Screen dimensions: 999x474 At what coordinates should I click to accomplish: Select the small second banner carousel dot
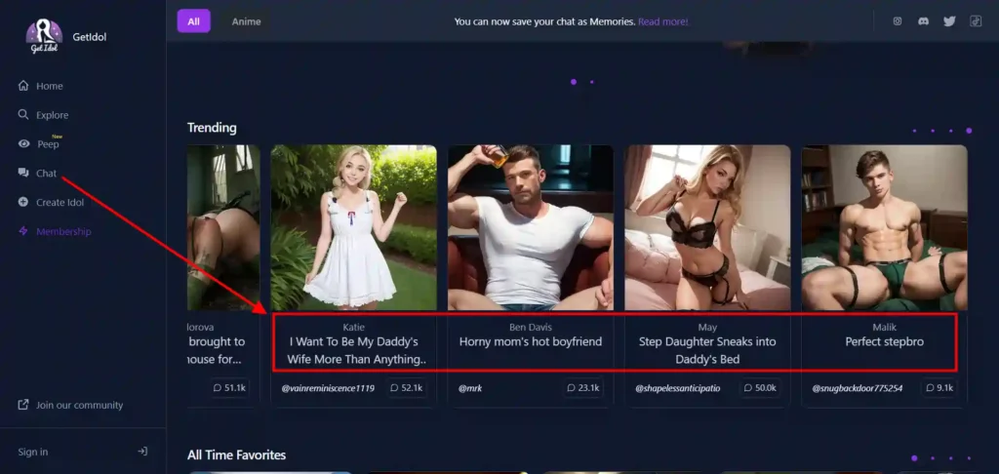592,82
